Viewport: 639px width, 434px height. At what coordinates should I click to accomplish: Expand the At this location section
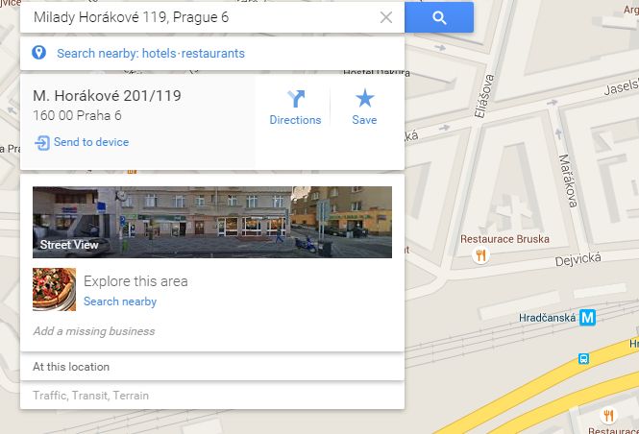(212, 367)
